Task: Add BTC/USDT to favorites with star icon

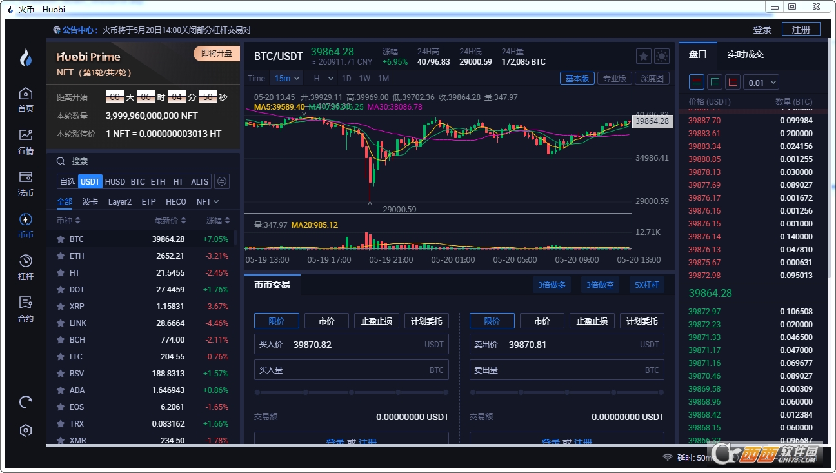Action: coord(643,56)
